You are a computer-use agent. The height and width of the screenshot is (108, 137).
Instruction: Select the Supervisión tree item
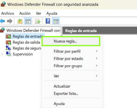[23, 54]
